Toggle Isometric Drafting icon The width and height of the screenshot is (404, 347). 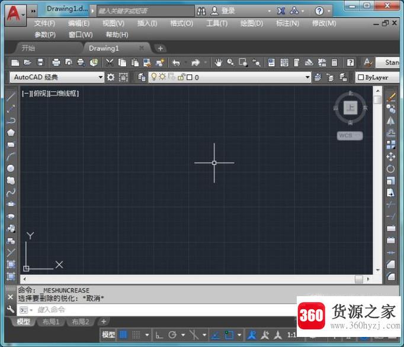tap(194, 335)
